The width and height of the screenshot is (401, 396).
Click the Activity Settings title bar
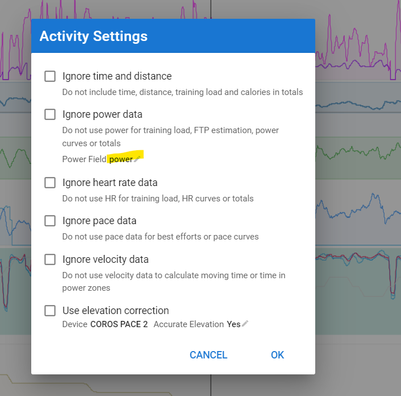(173, 36)
